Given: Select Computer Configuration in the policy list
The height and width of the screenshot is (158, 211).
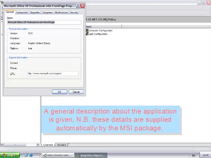Looking at the screenshot, I should (101, 31).
